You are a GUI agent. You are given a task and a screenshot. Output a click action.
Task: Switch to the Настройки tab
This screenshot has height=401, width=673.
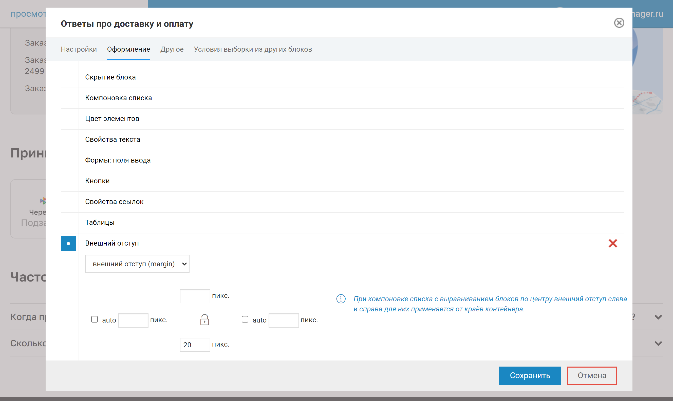79,49
